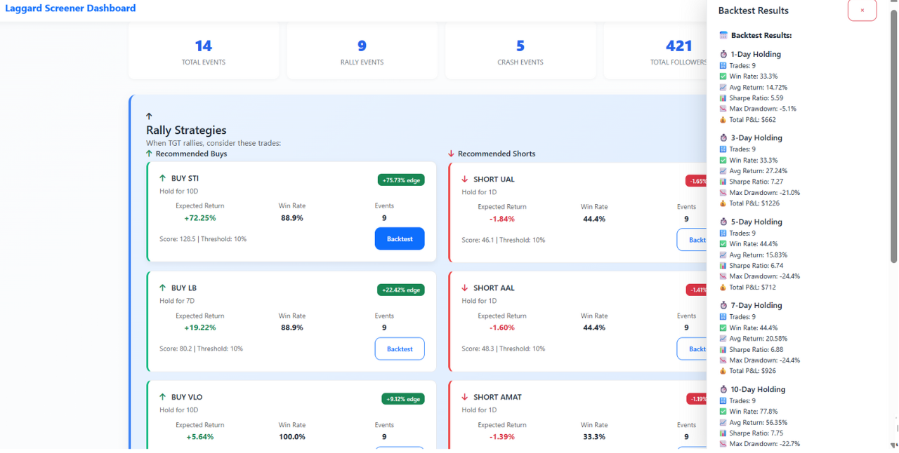The width and height of the screenshot is (899, 453).
Task: Click 'When TGT rallies, consider these trades' text
Action: click(x=214, y=143)
